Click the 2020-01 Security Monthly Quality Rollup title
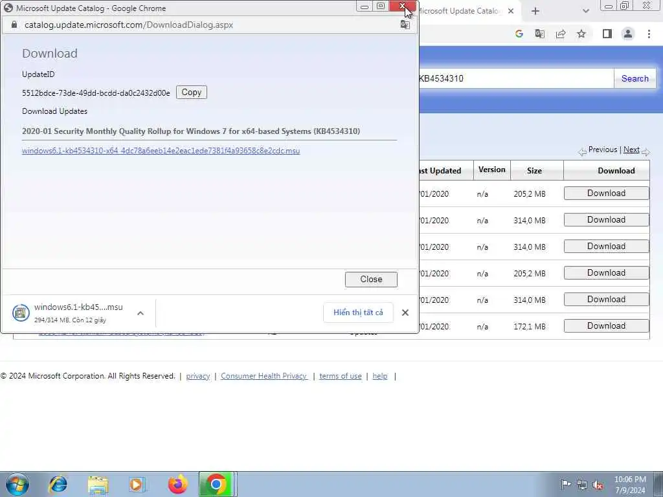The height and width of the screenshot is (497, 663). click(x=191, y=131)
